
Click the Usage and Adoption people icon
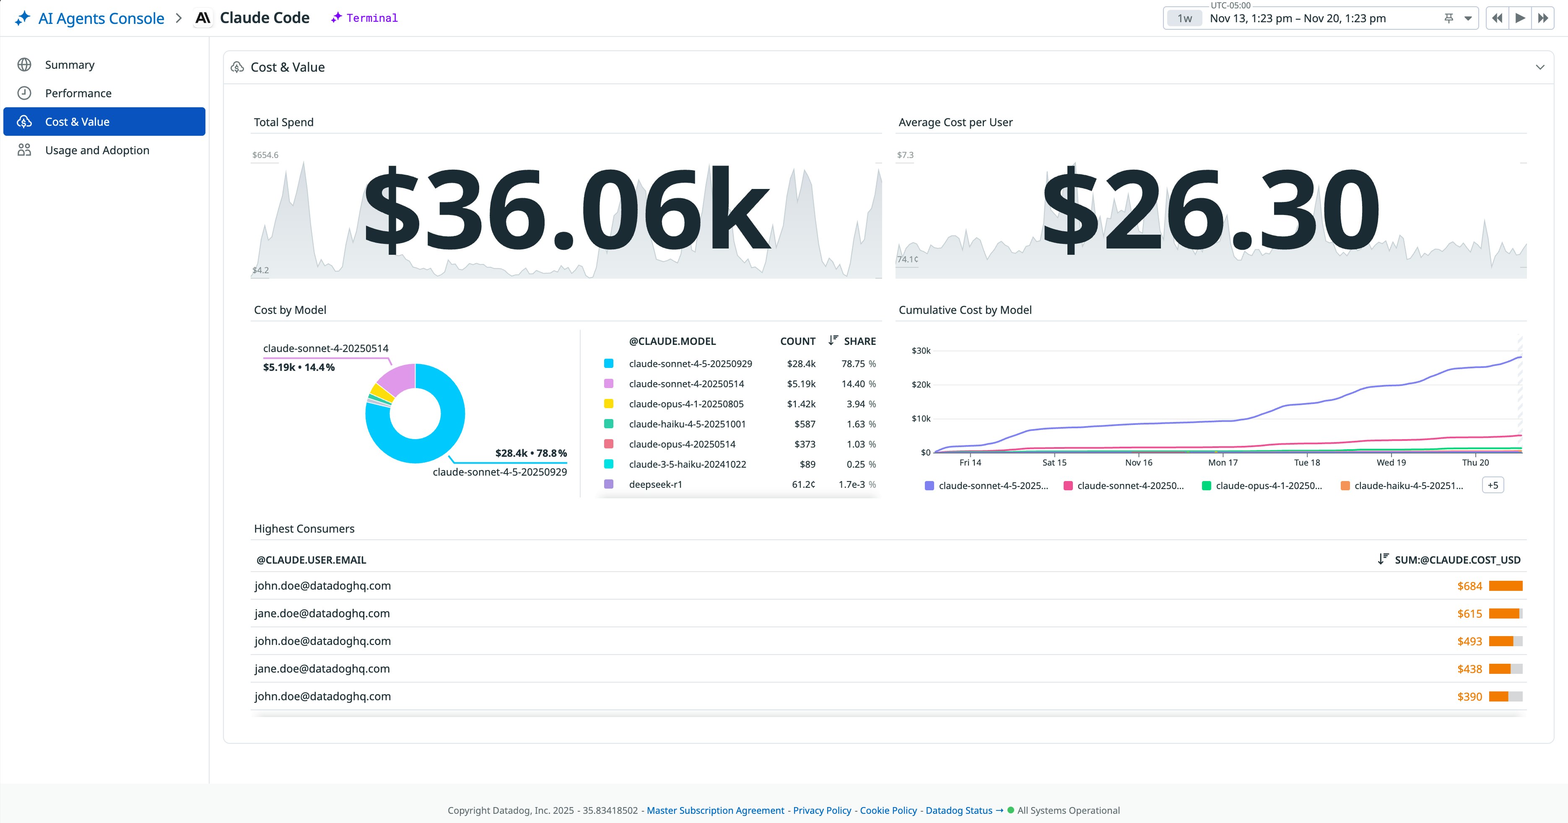(x=24, y=150)
